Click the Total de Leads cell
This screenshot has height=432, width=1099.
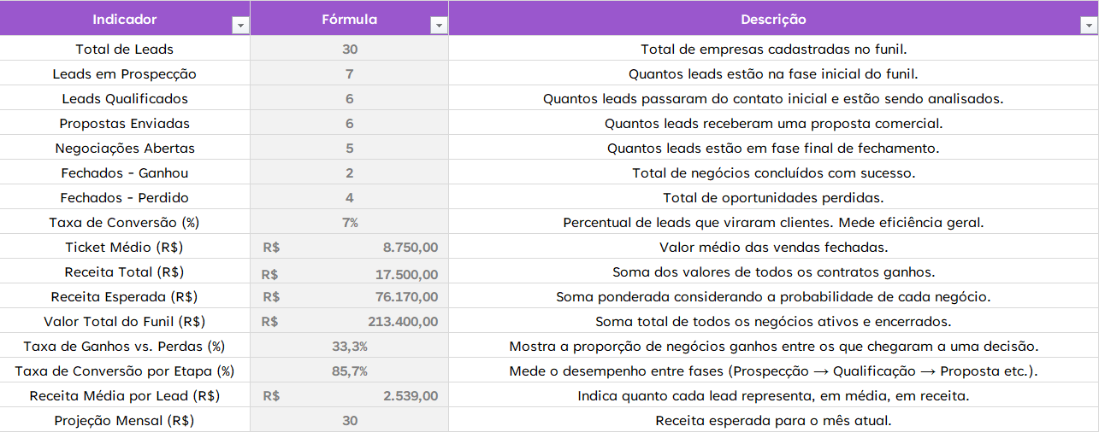click(x=125, y=50)
